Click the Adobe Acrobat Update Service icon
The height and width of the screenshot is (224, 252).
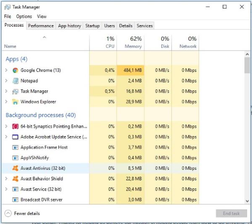tap(16, 137)
